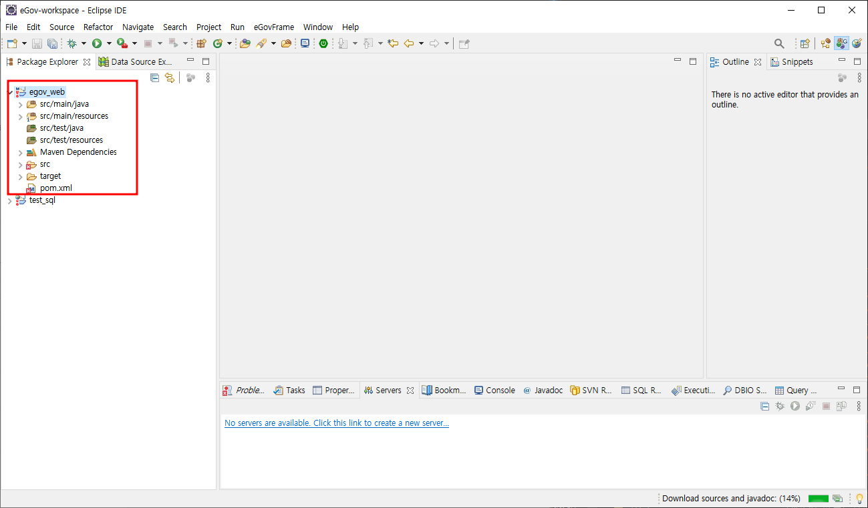This screenshot has width=868, height=508.
Task: Minimize the Package Explorer panel
Action: coord(190,61)
